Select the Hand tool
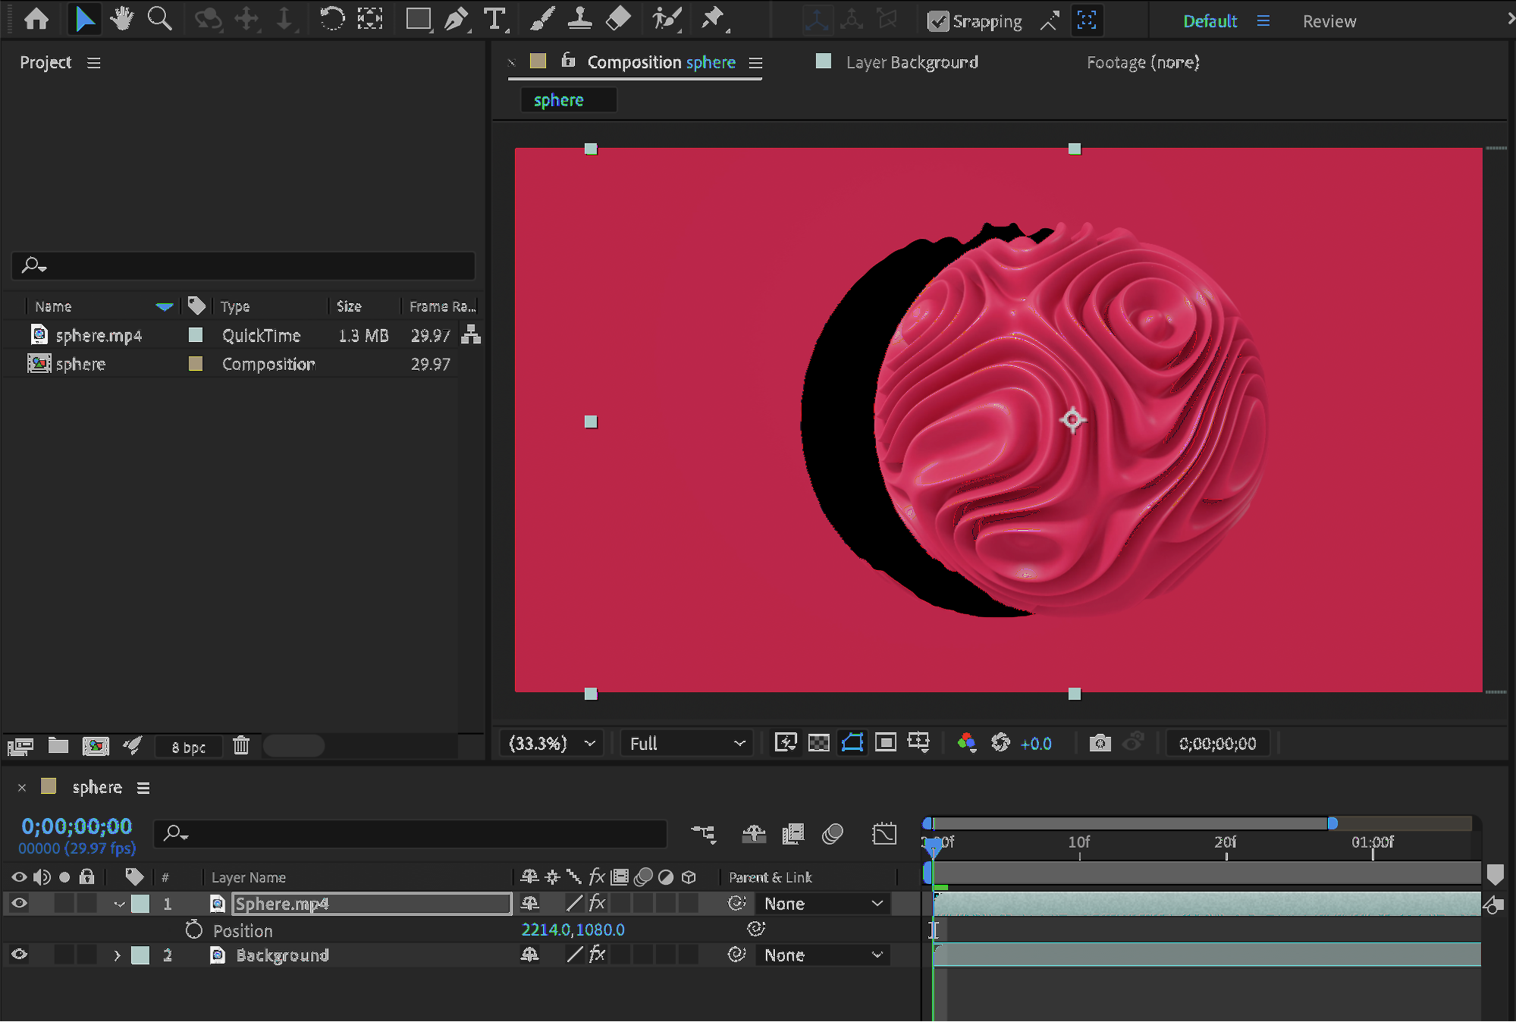This screenshot has height=1022, width=1516. pyautogui.click(x=121, y=19)
